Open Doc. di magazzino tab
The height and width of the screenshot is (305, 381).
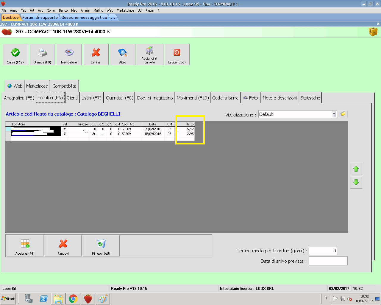tap(155, 98)
